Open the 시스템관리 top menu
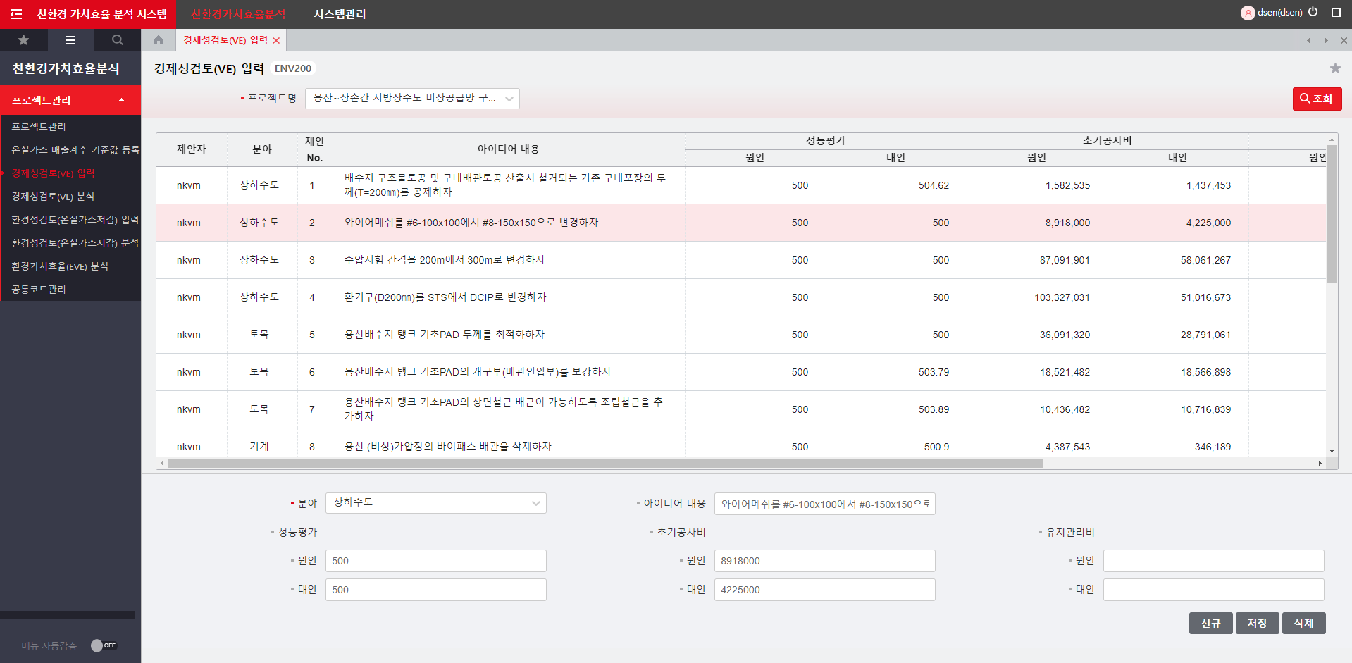Screen dimensions: 1352x663 [340, 14]
